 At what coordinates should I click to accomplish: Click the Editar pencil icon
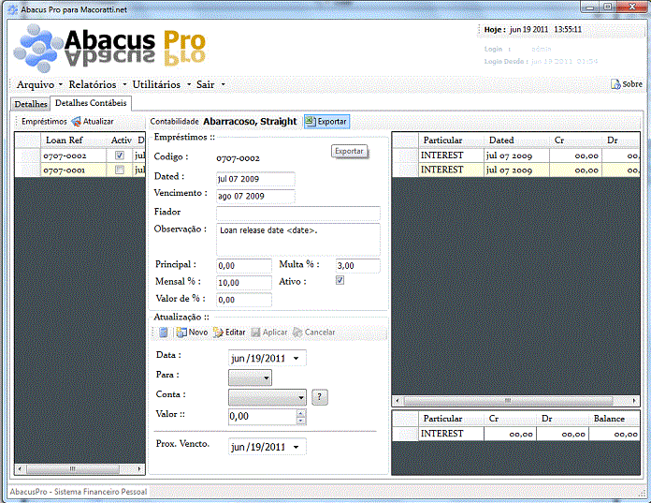[x=218, y=333]
